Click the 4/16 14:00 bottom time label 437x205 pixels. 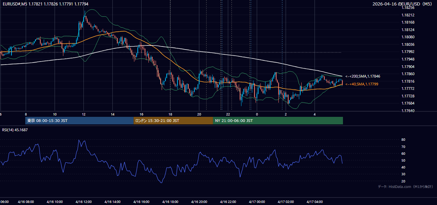point(112,202)
